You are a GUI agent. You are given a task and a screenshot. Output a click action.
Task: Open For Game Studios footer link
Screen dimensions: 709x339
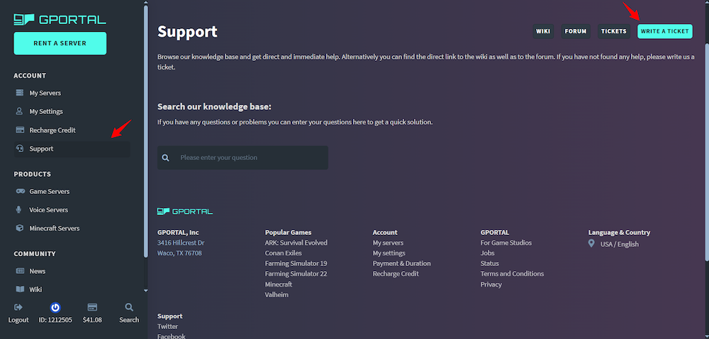pyautogui.click(x=506, y=243)
